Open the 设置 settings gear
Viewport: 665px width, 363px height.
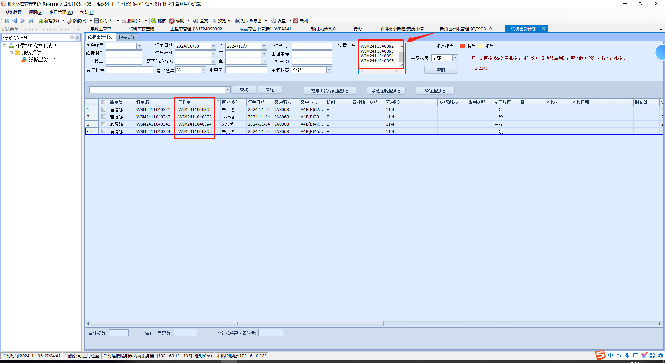[279, 21]
